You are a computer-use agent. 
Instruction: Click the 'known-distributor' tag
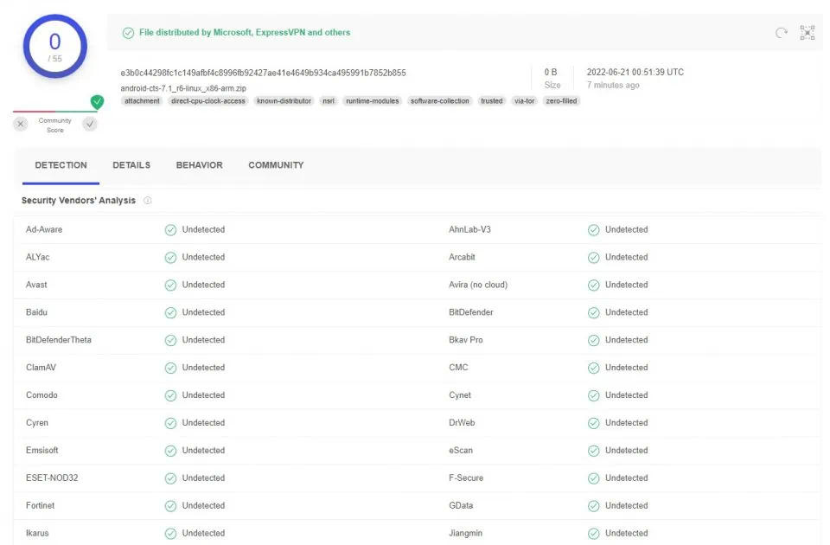(284, 101)
